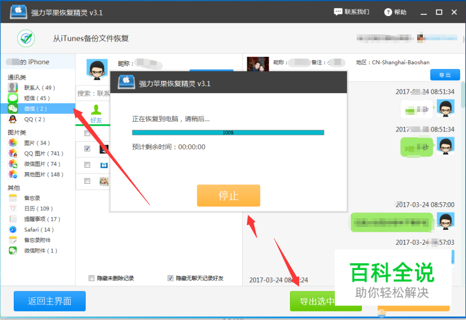Check the friend row with blonde avatar
The height and width of the screenshot is (320, 466).
(87, 181)
